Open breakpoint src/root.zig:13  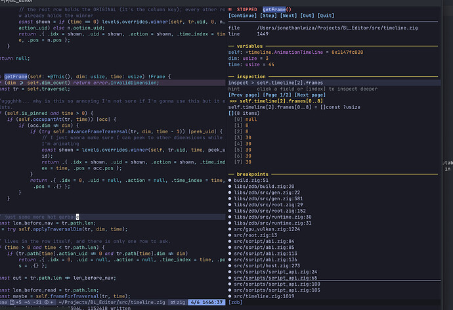pos(255,235)
